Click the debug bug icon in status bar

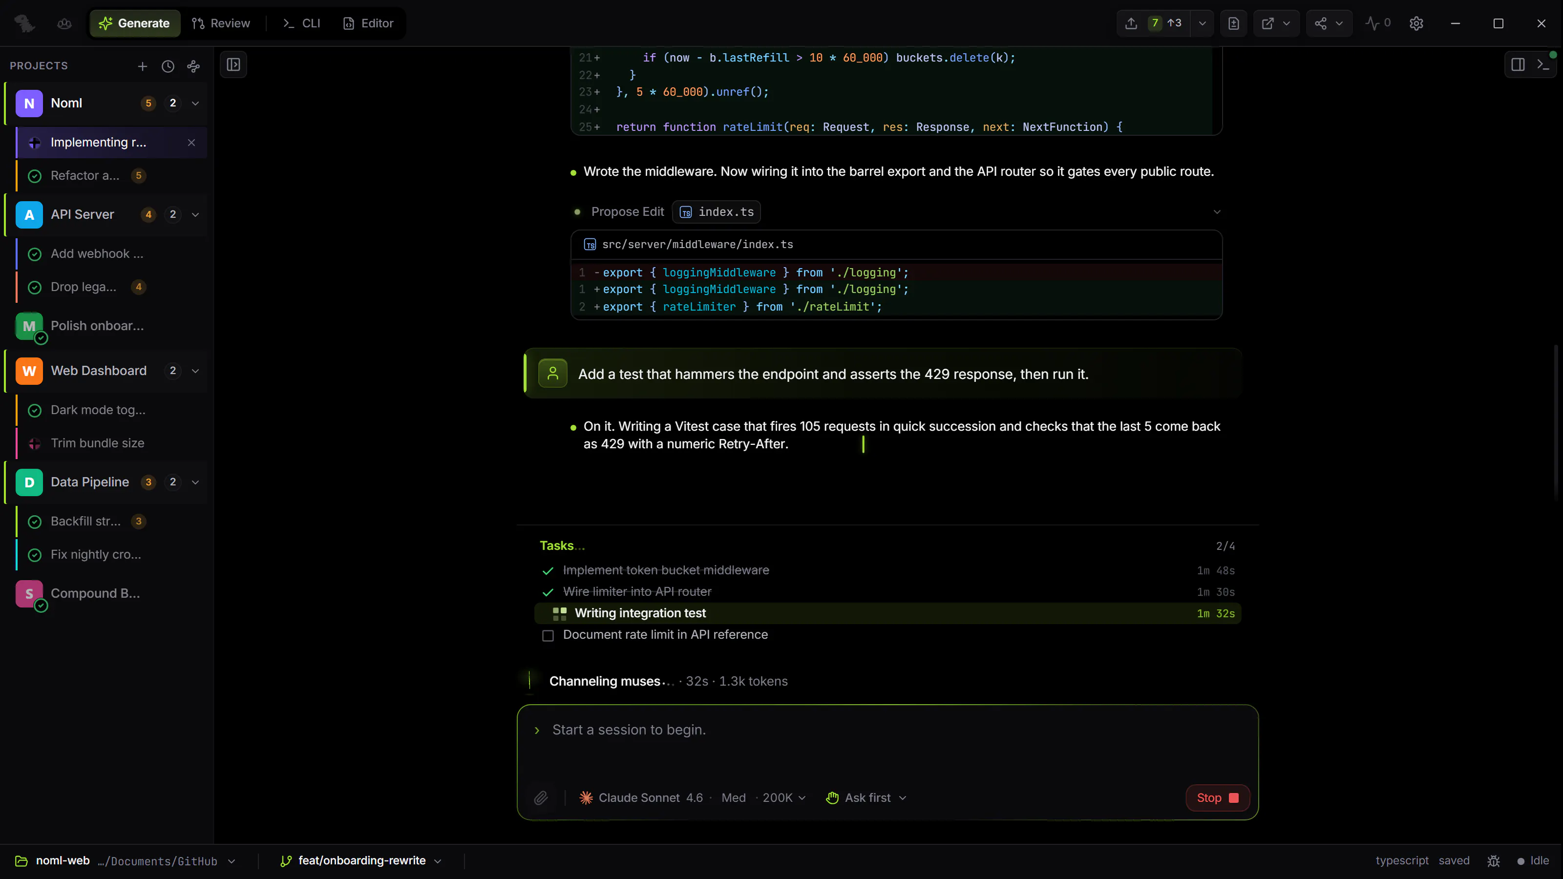coord(1493,861)
